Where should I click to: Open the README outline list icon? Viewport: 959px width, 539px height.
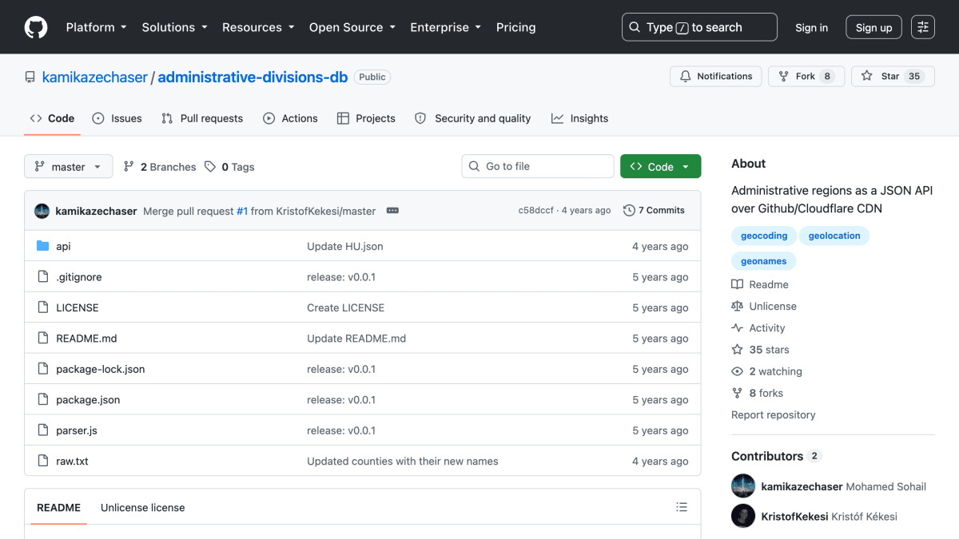pyautogui.click(x=682, y=507)
